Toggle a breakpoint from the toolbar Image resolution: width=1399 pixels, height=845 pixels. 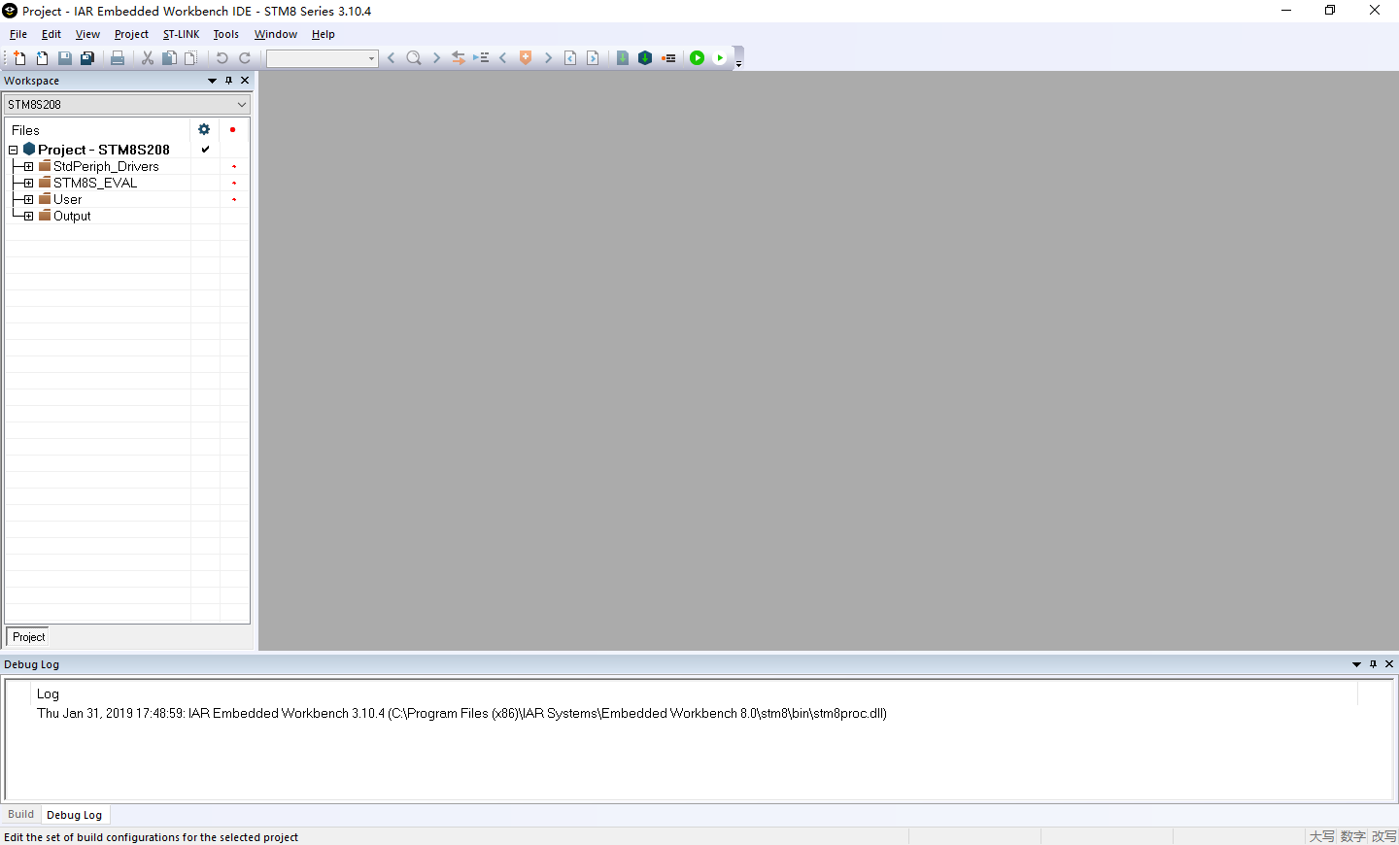pos(668,58)
